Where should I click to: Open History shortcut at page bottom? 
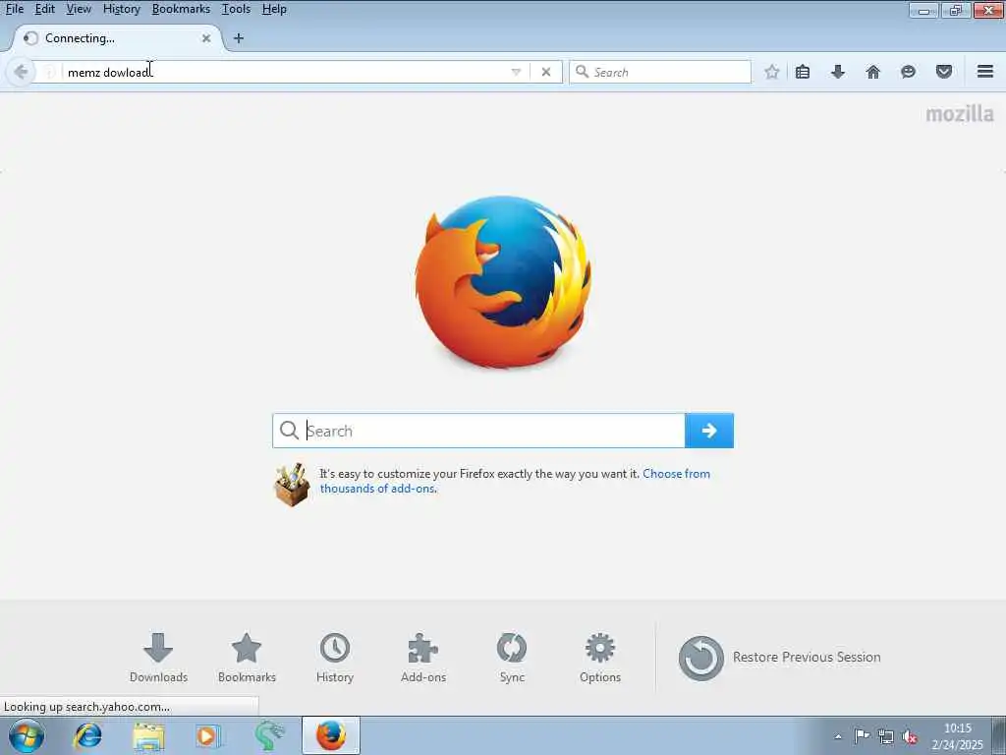click(335, 658)
